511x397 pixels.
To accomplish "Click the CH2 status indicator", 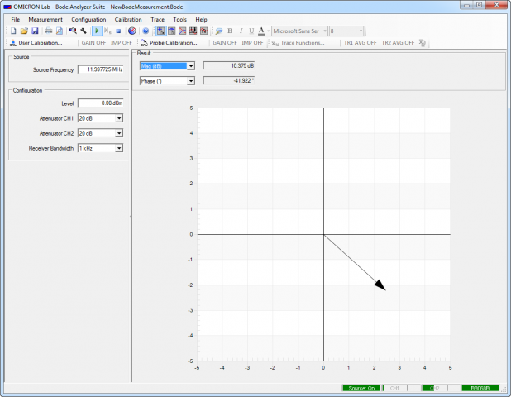I will click(434, 388).
